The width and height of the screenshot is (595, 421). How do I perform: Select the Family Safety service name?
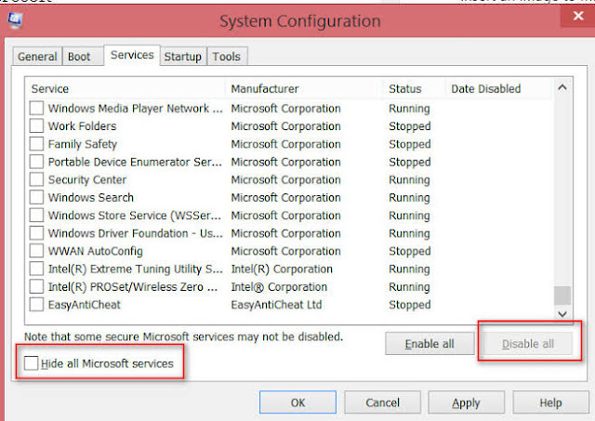point(83,144)
